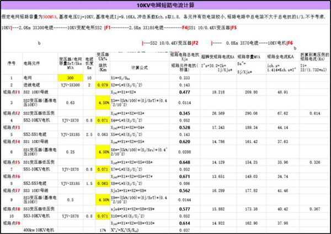Select the yellow impedance cell 0.079

click(103, 85)
